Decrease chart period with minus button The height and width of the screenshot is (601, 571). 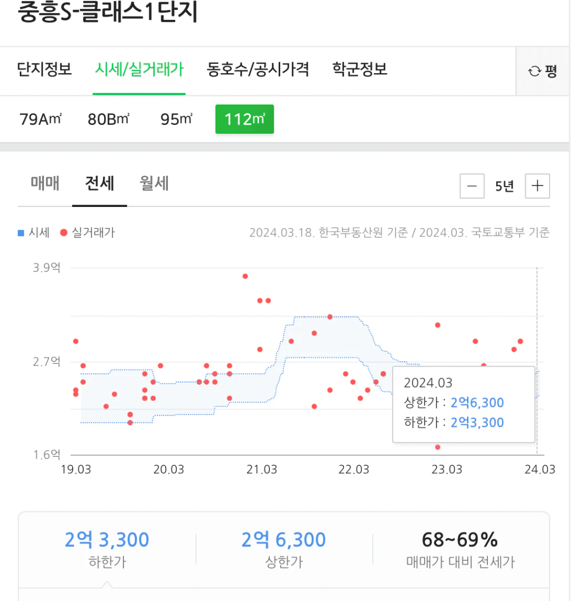[x=472, y=186]
